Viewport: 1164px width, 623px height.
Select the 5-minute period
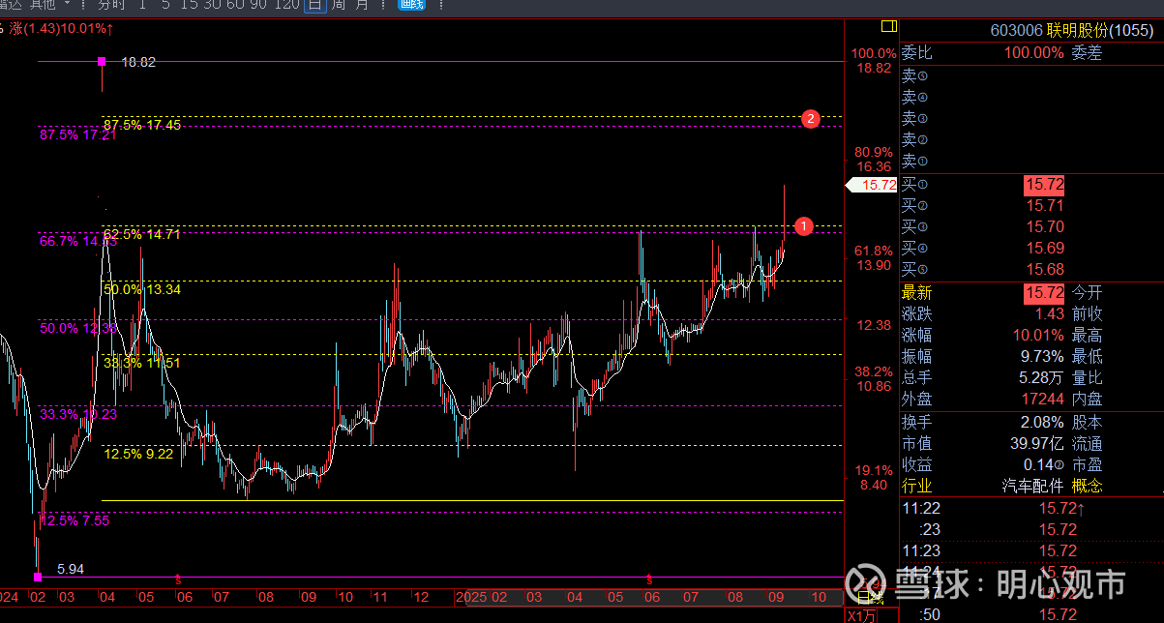coord(166,5)
